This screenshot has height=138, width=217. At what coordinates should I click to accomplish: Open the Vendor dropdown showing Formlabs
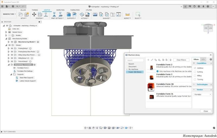pyautogui.click(x=202, y=94)
